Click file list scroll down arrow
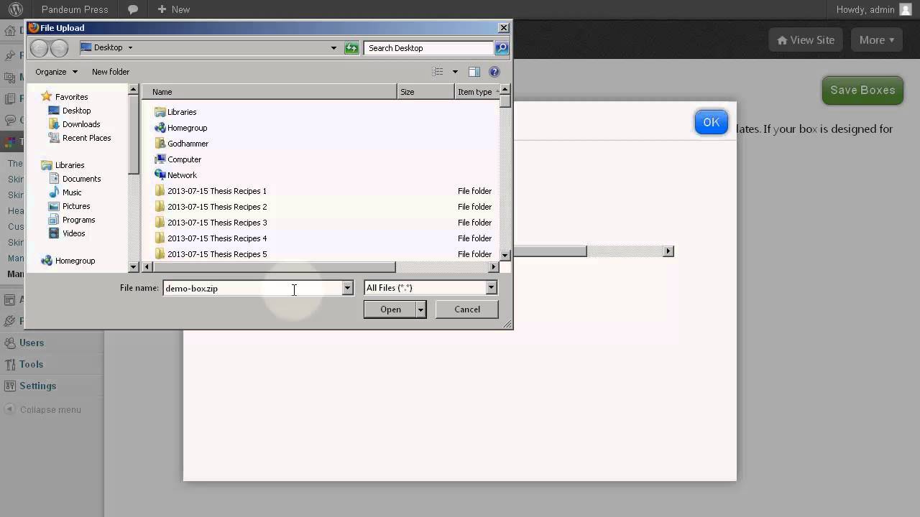920x517 pixels. [x=505, y=255]
